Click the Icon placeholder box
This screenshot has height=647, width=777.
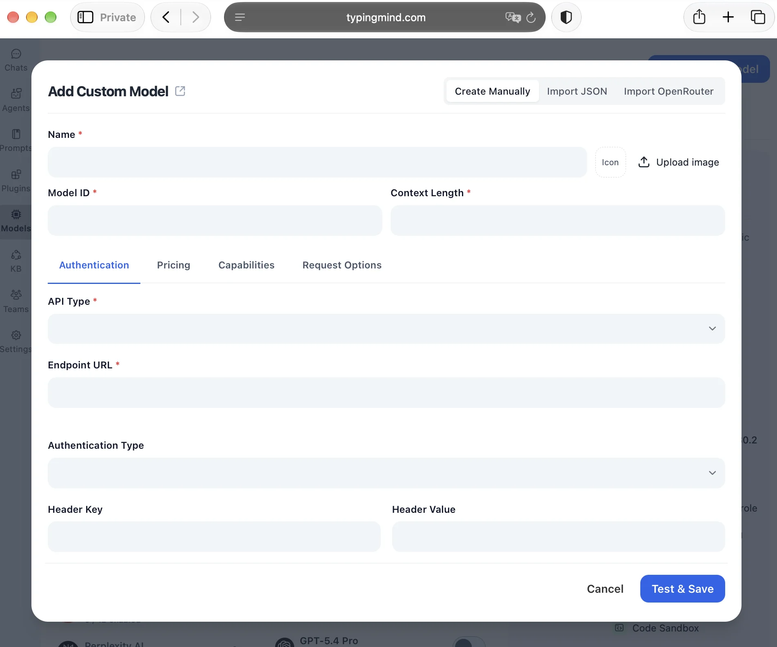tap(610, 162)
